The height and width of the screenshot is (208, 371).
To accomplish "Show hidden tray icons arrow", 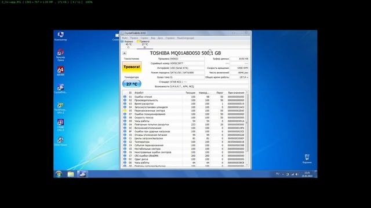I will pos(283,174).
